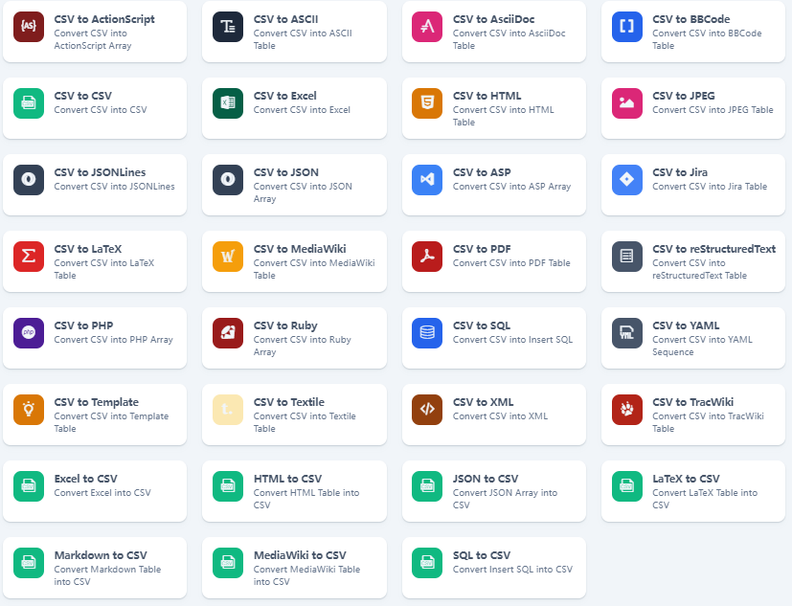
Task: Click the orange MediaWiki W icon
Action: pos(228,256)
